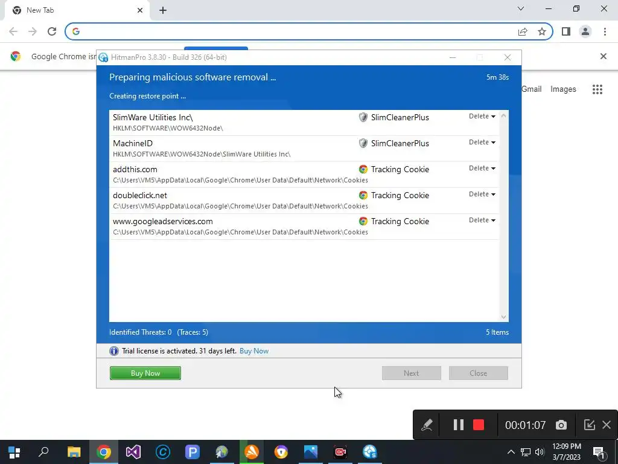Viewport: 618px width, 464px height.
Task: Show hidden system tray icons
Action: [x=511, y=452]
